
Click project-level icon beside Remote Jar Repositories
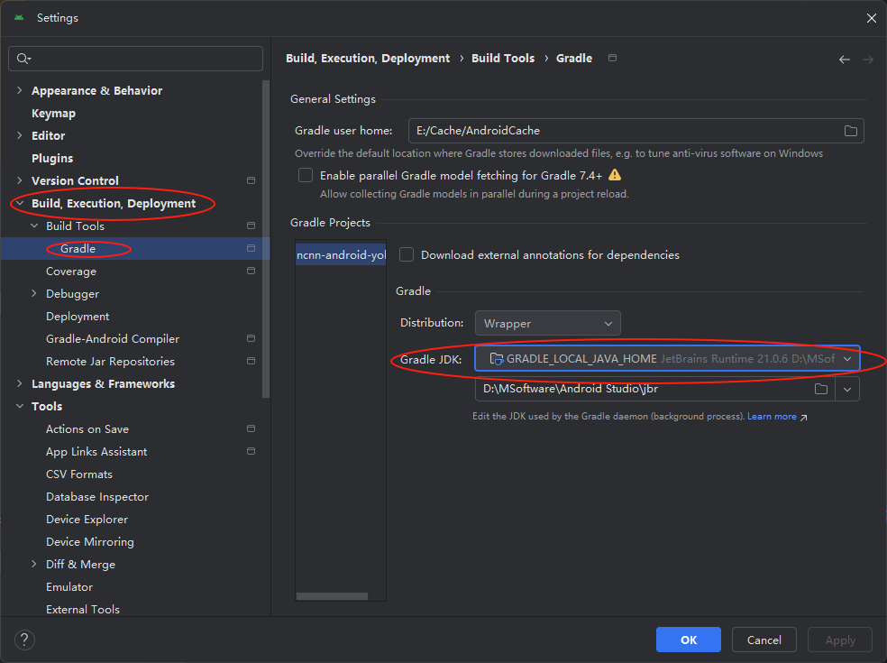251,361
